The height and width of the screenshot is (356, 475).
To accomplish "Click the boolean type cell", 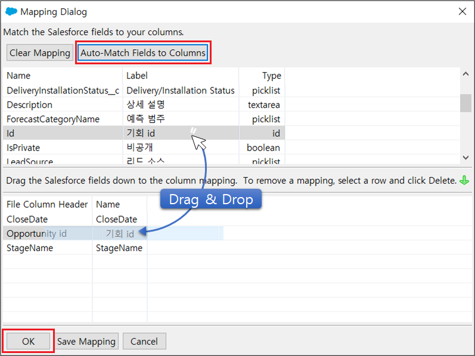I will tap(262, 148).
